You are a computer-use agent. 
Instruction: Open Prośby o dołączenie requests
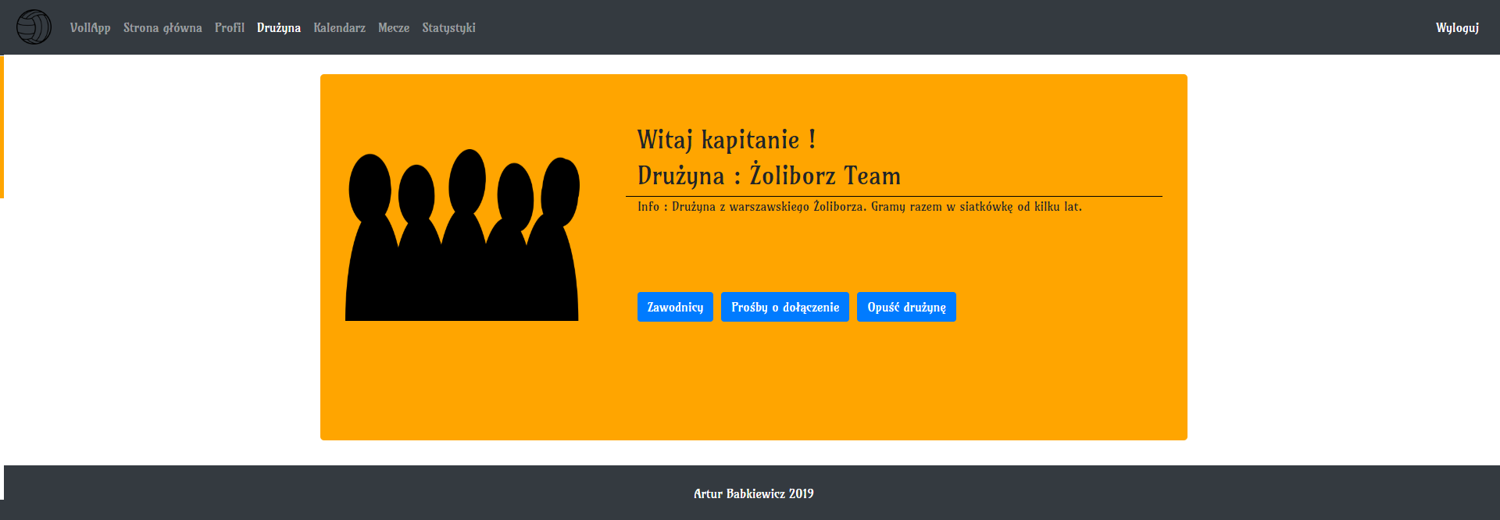[x=785, y=307]
